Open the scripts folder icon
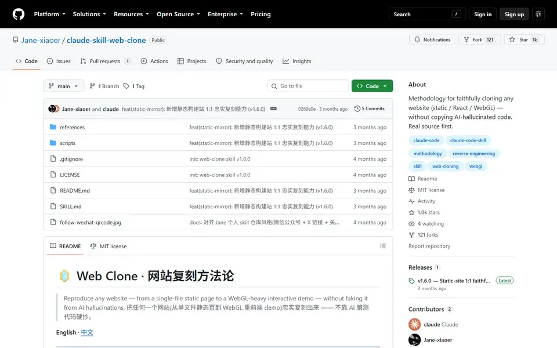 [x=53, y=143]
